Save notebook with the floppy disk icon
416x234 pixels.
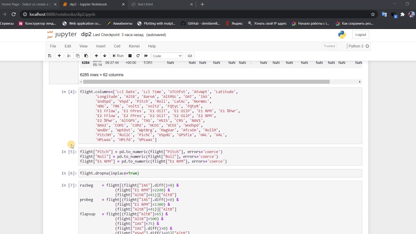click(x=49, y=56)
